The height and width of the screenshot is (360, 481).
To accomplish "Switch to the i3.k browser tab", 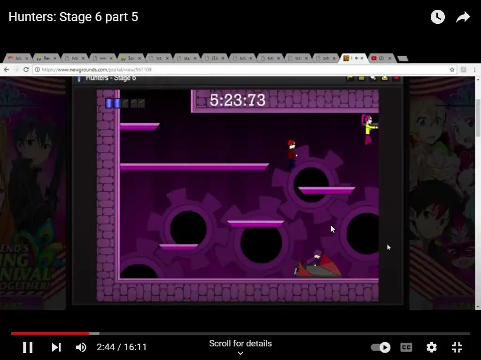I will [215, 58].
